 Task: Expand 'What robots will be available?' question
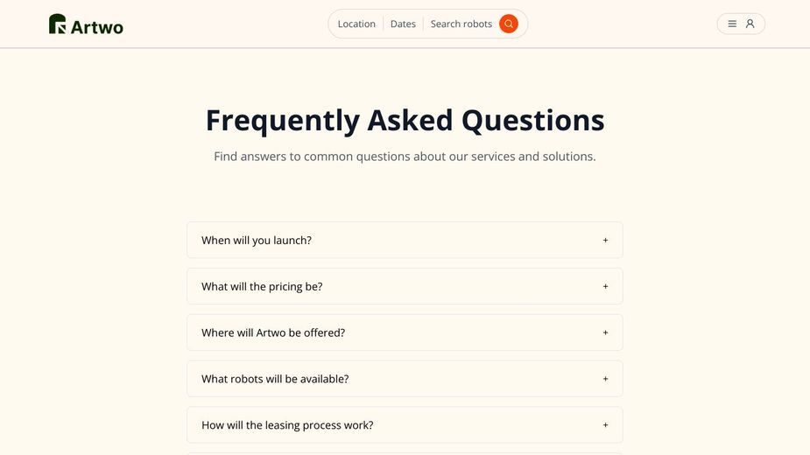[x=405, y=379]
